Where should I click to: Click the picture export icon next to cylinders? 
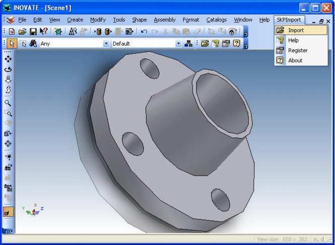click(x=129, y=32)
